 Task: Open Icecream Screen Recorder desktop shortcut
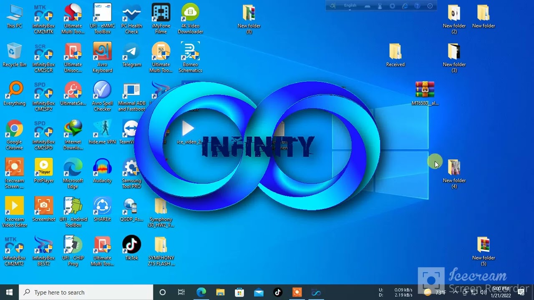coord(14,174)
